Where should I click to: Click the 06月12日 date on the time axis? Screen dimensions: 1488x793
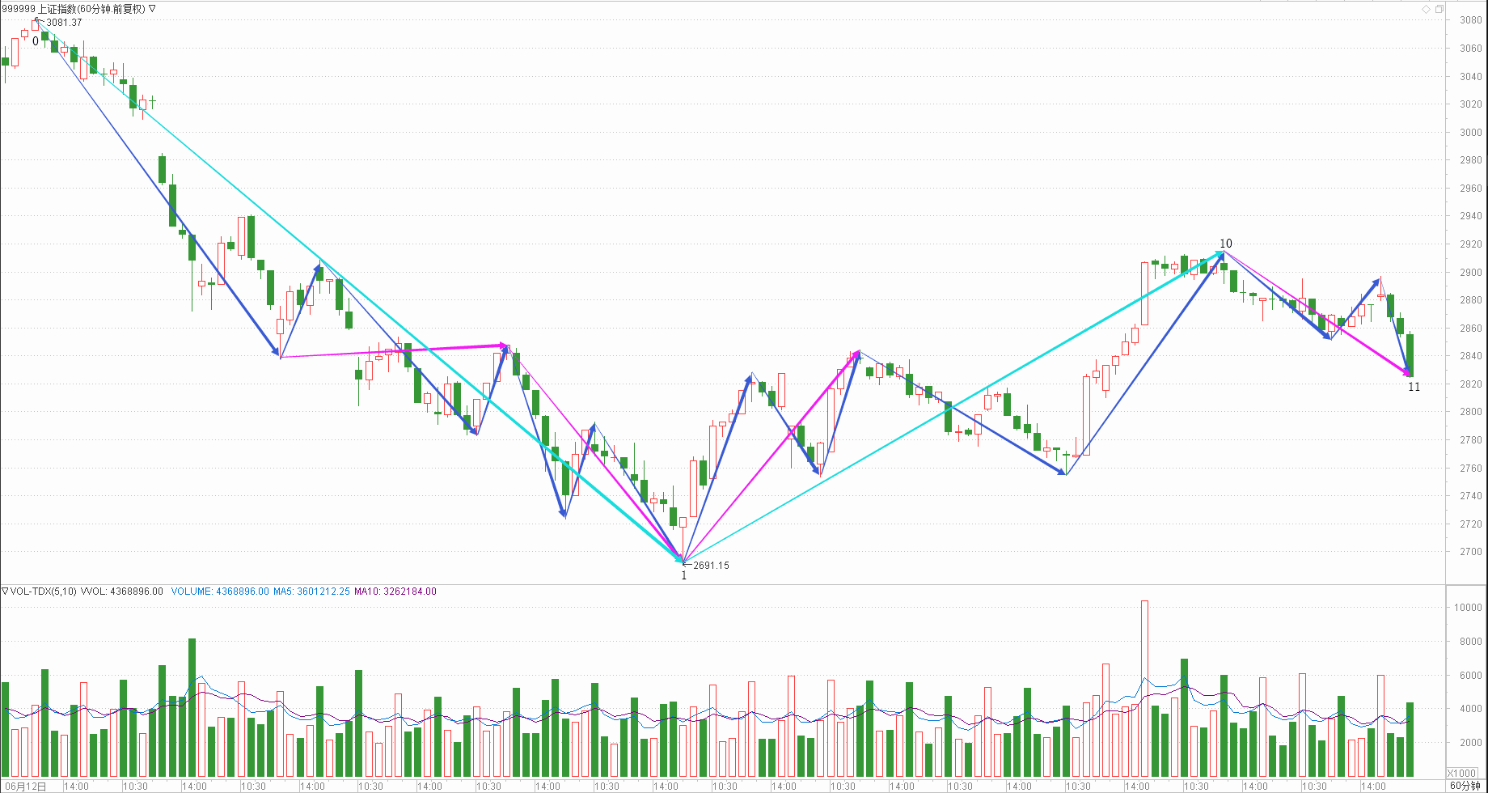(x=27, y=787)
